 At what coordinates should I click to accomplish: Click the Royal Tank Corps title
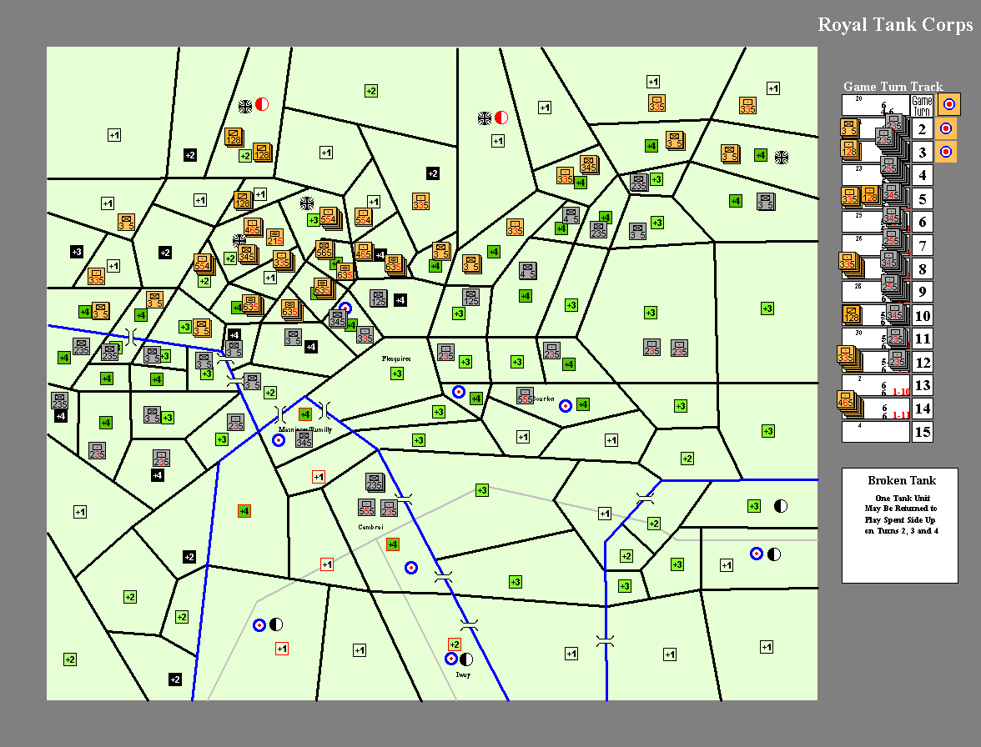click(895, 24)
